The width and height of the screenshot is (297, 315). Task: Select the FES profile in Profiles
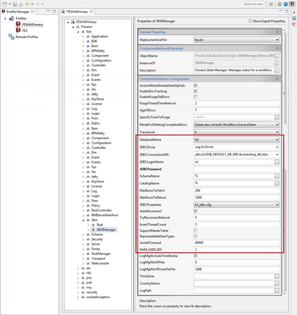25,31
